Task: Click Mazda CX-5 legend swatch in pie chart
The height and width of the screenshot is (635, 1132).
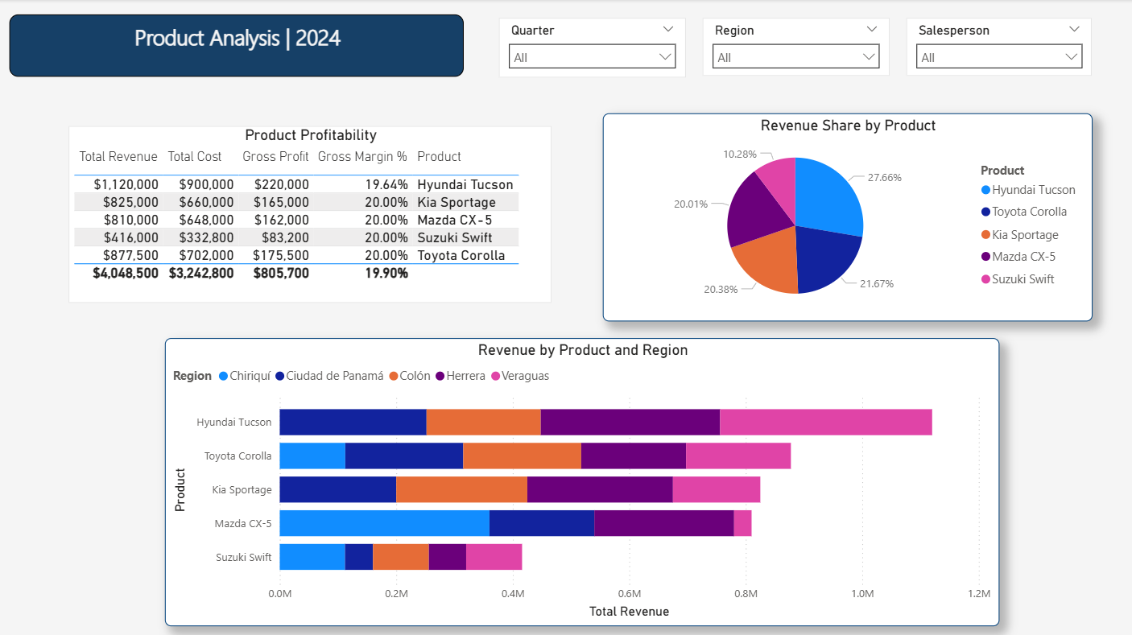Action: tap(986, 258)
